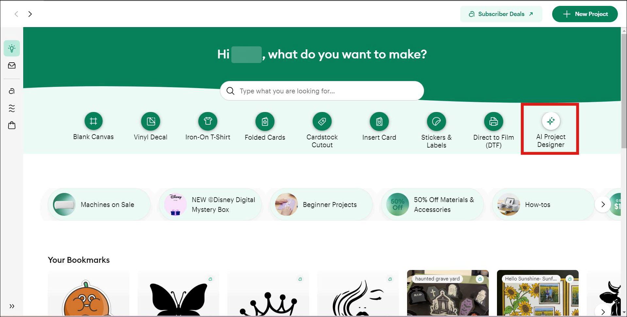Select Direct to Film (DTF) icon

pos(493,121)
